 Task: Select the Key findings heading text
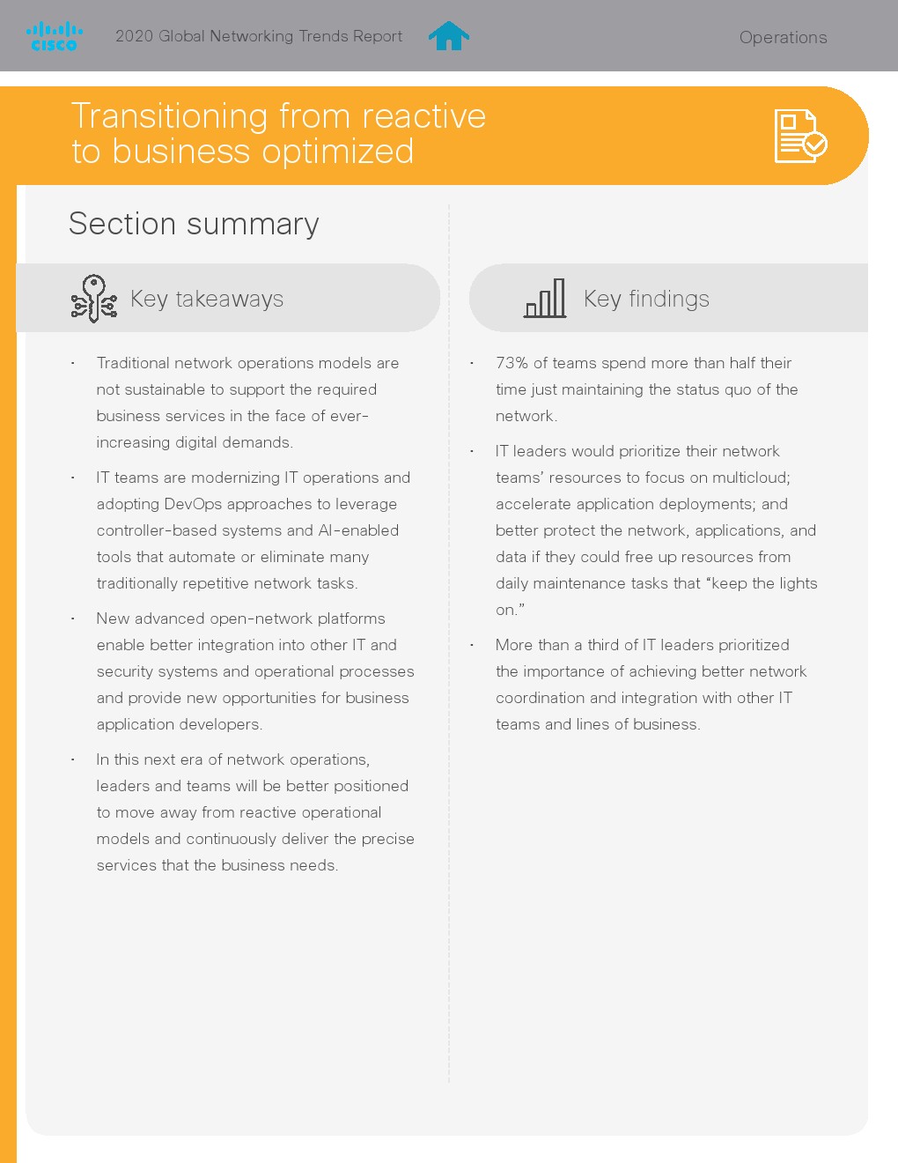pos(646,300)
